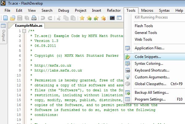The image size is (185, 124).
Task: Clear bookmarks star icon
Action: (103, 18)
